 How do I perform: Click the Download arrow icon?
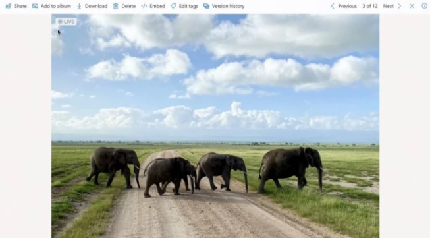pos(79,6)
